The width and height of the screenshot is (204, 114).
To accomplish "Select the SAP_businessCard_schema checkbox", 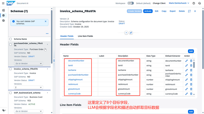I will click(11, 93).
